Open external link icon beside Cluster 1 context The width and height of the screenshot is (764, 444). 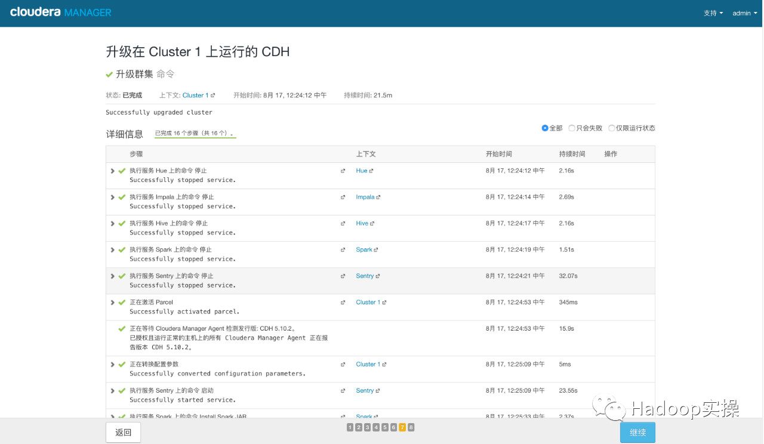213,95
